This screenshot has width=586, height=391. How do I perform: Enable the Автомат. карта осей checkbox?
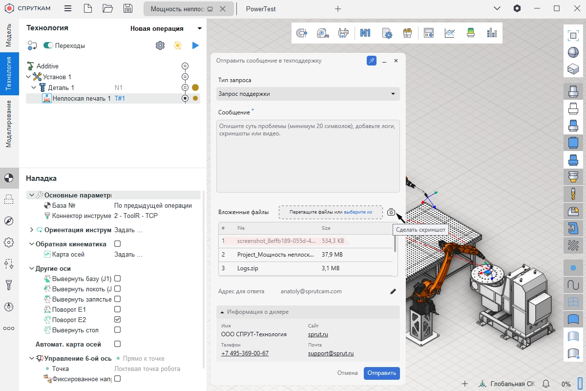117,344
